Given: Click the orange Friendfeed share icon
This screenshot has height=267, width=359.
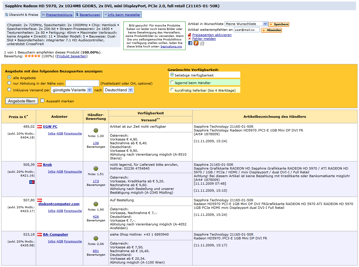Looking at the screenshot, I should pos(196,43).
